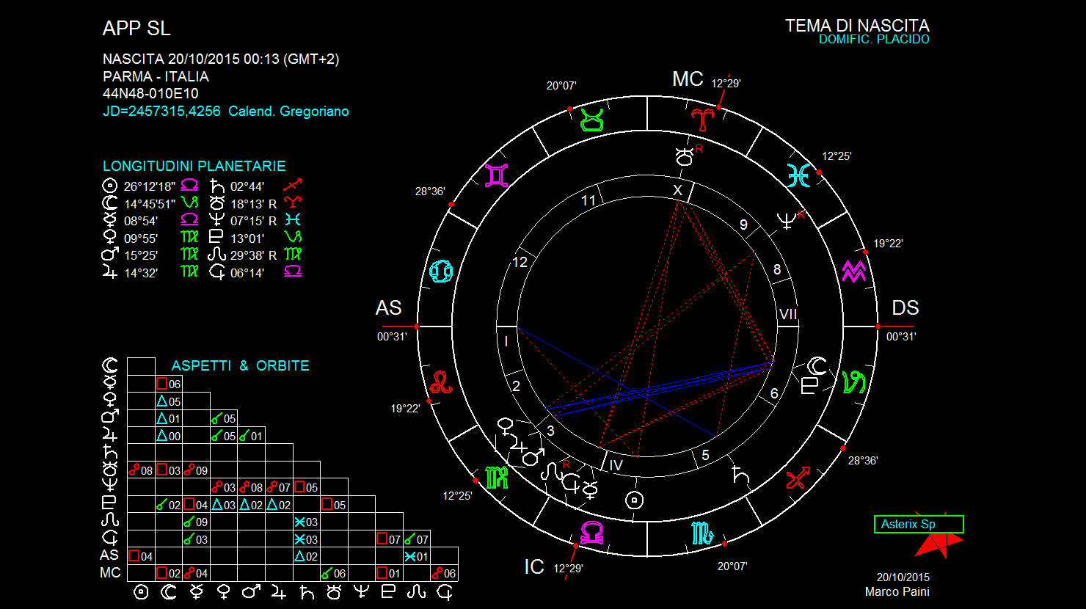Click the red Leo glyph on the wheel
Screen dimensions: 1086x609
click(441, 382)
